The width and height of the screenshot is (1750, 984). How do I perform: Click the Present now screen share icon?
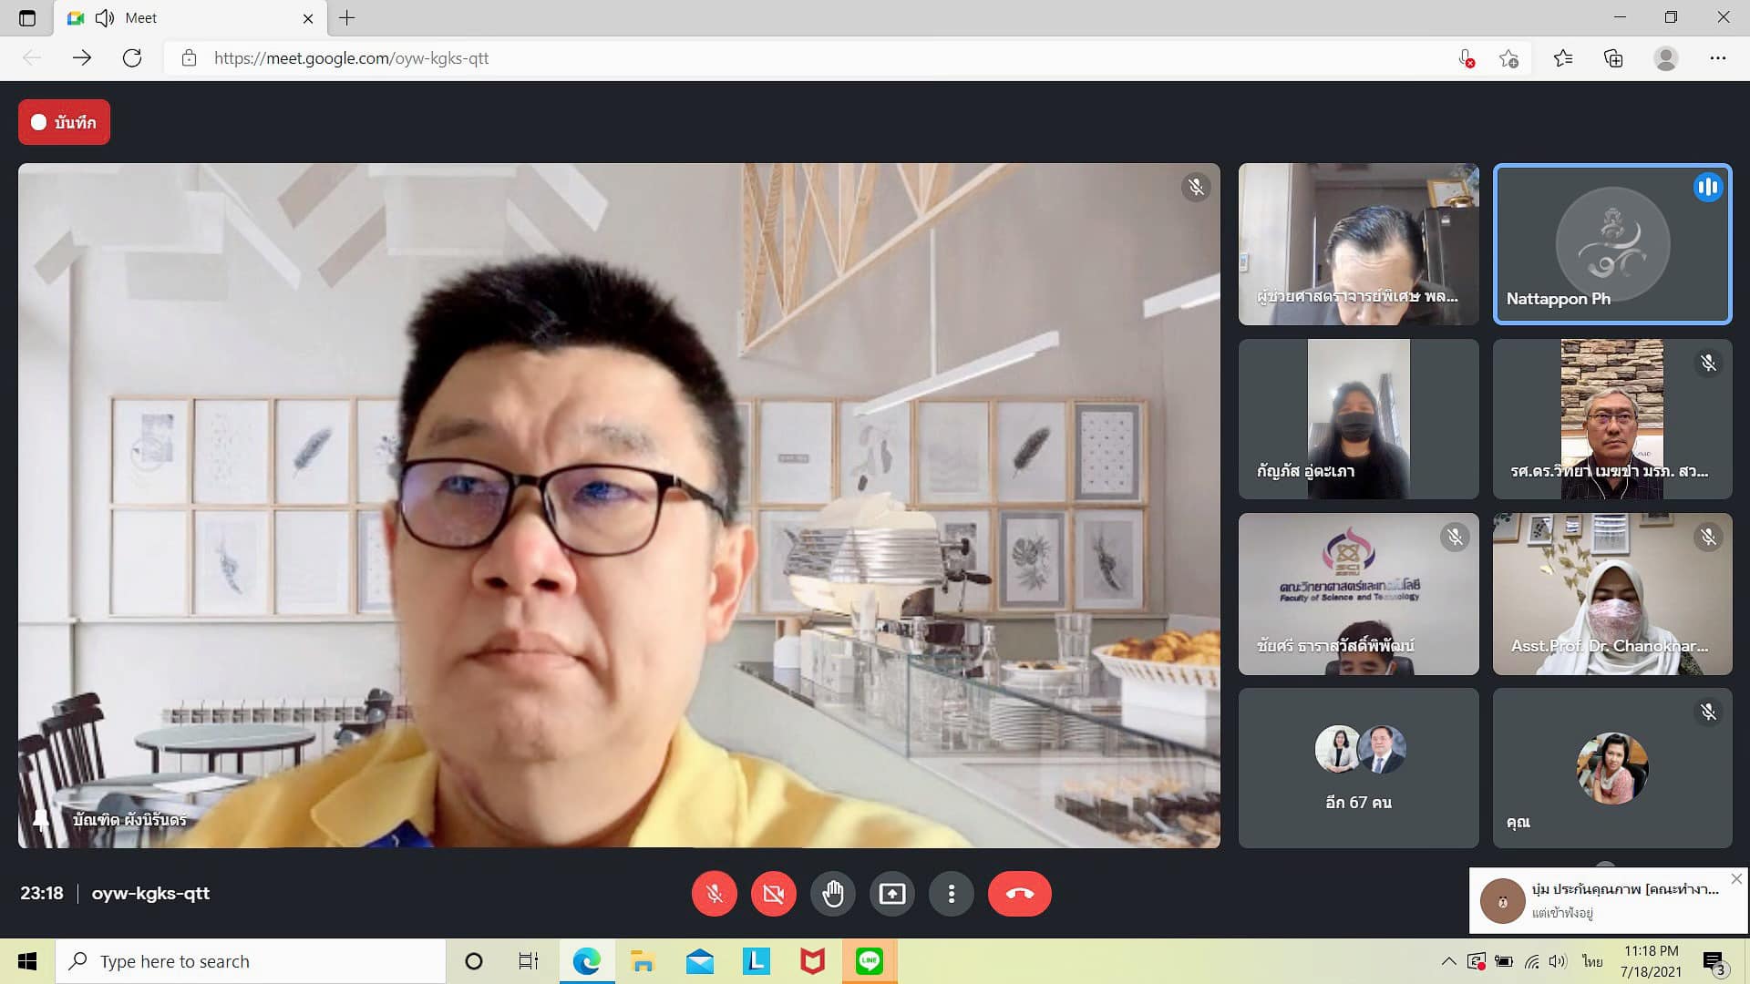tap(891, 894)
